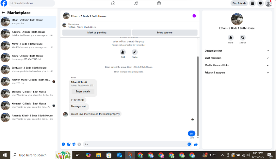Expand Privacy & support section
This screenshot has width=276, height=159.
(x=237, y=72)
